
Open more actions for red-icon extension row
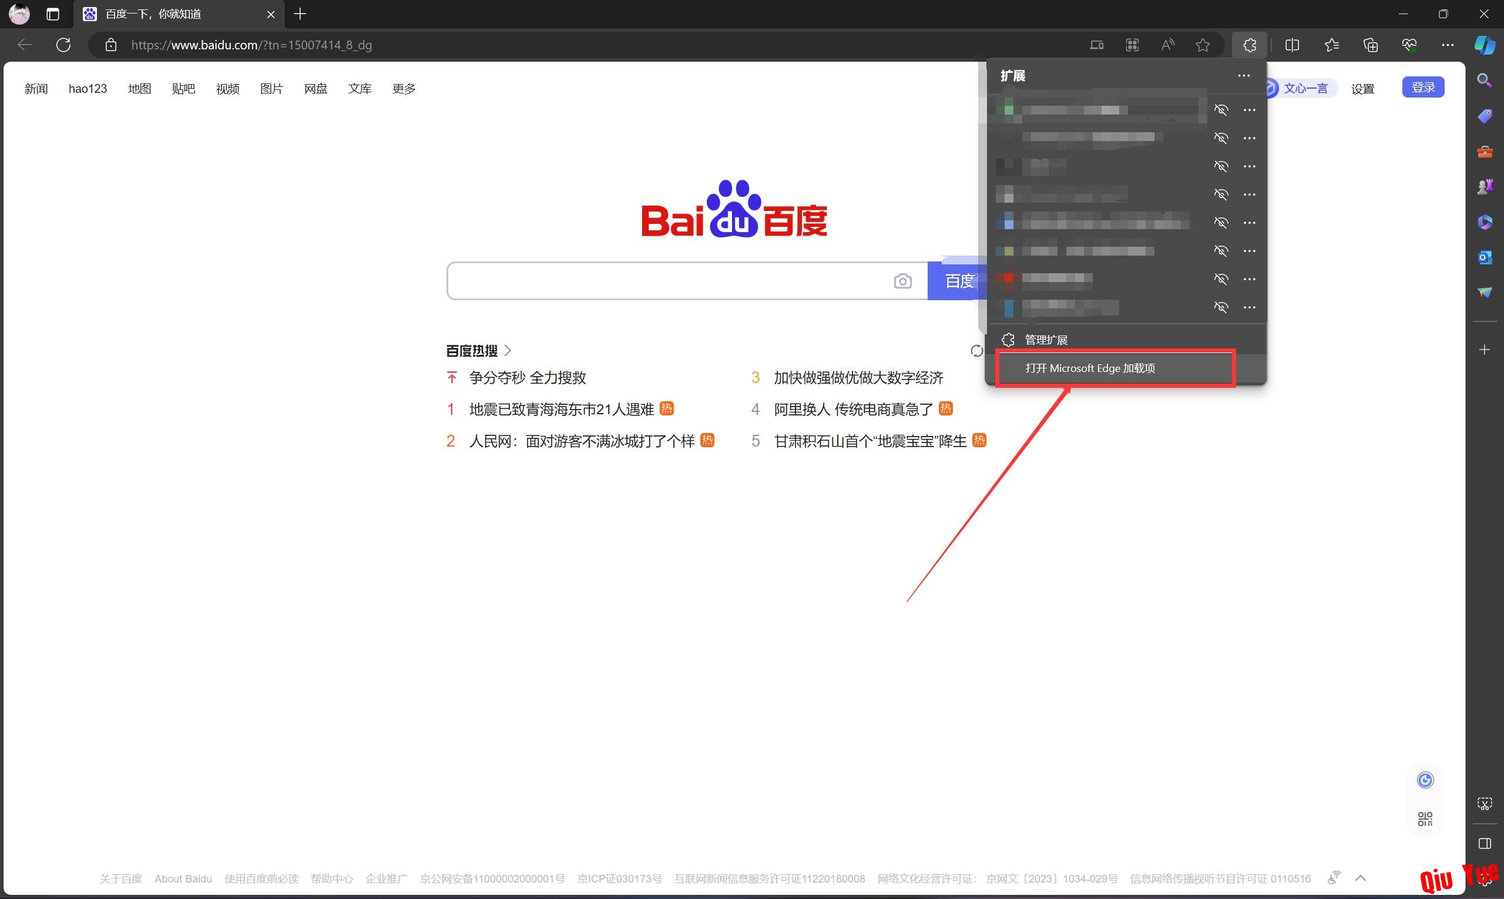point(1249,279)
